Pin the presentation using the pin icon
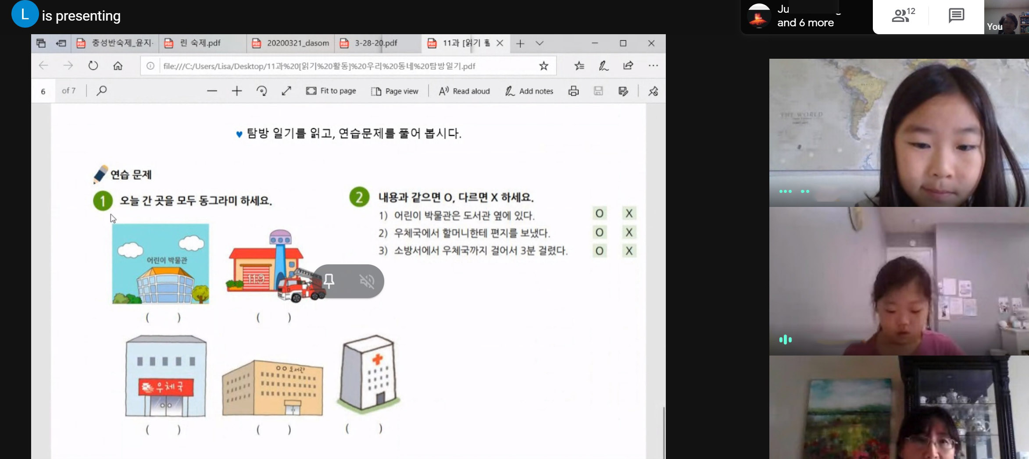Viewport: 1029px width, 459px height. pyautogui.click(x=329, y=281)
